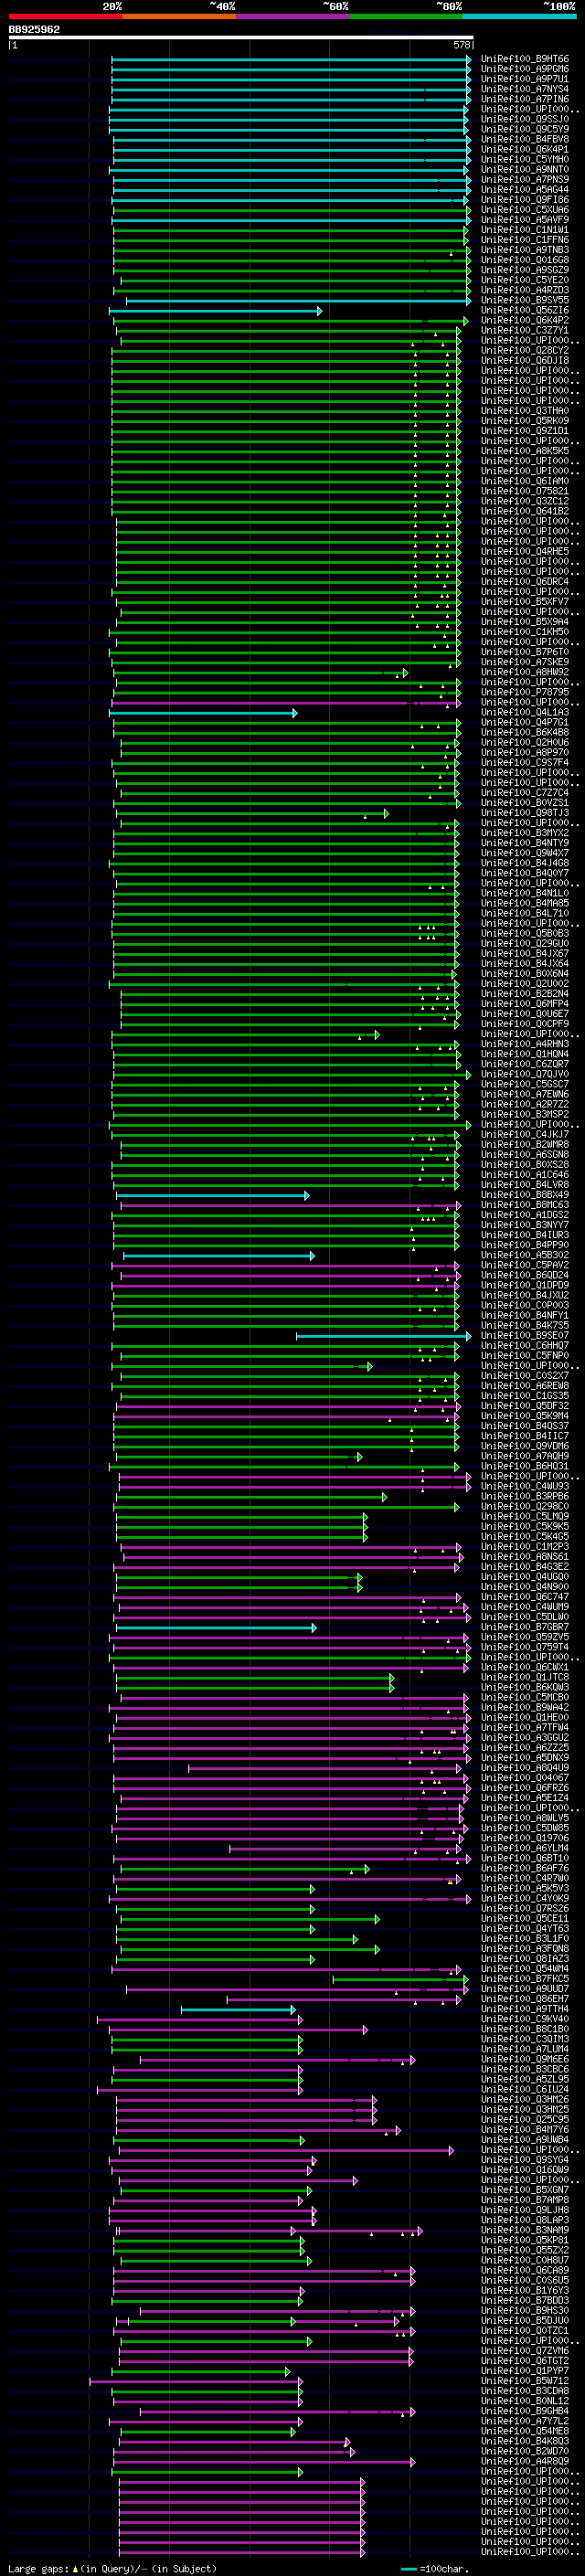This screenshot has height=2576, width=585.
Task: Open hit UniRef100_Q6BT10
Action: 525,1858
